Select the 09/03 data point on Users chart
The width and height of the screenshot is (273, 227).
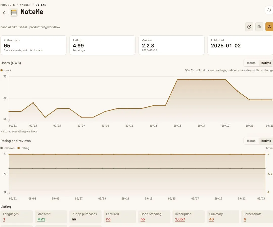[33, 103]
